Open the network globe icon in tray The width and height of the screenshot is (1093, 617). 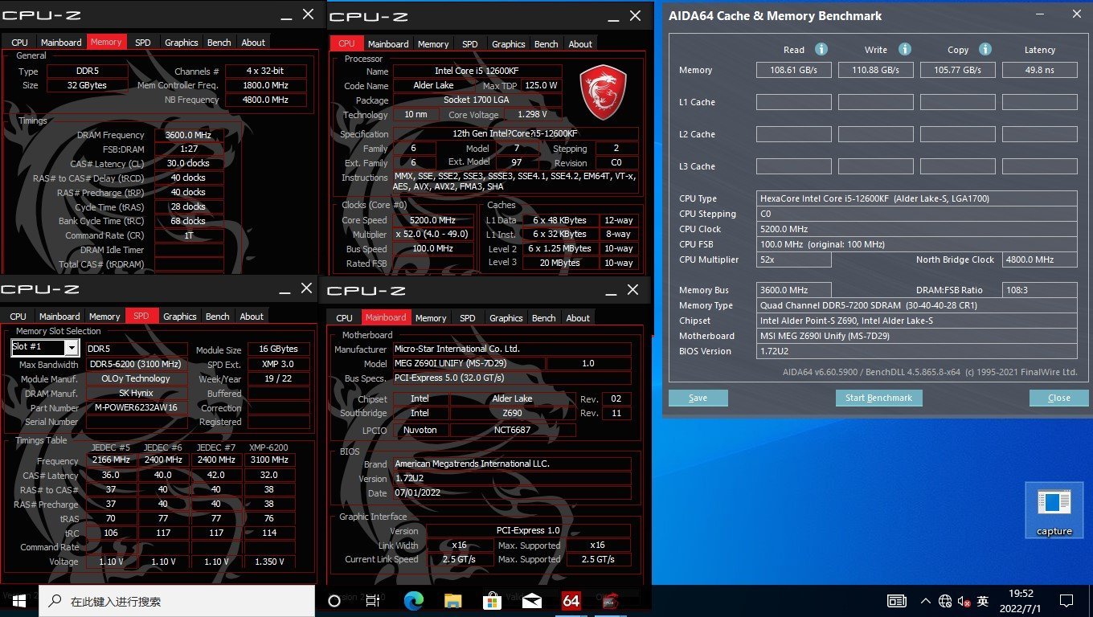945,601
